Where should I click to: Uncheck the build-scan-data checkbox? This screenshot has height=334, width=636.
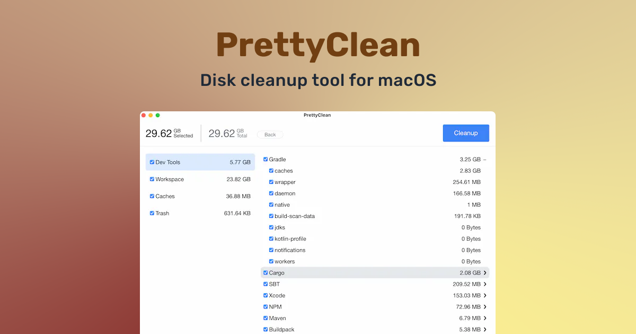[271, 216]
